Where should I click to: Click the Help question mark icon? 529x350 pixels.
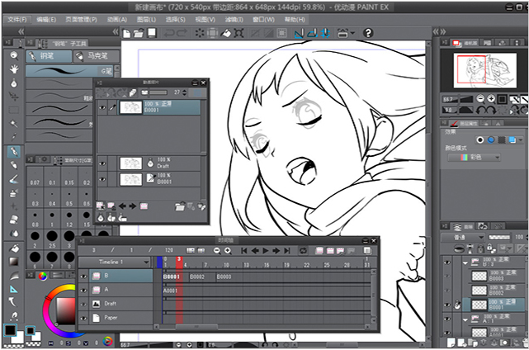[368, 33]
